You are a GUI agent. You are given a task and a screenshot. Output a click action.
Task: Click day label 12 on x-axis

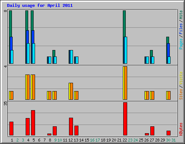[70, 140]
